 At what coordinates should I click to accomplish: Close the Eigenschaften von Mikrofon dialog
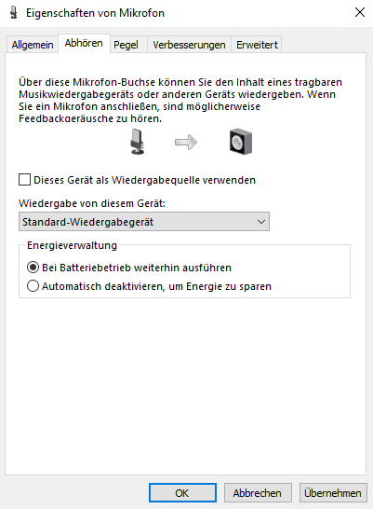[360, 13]
